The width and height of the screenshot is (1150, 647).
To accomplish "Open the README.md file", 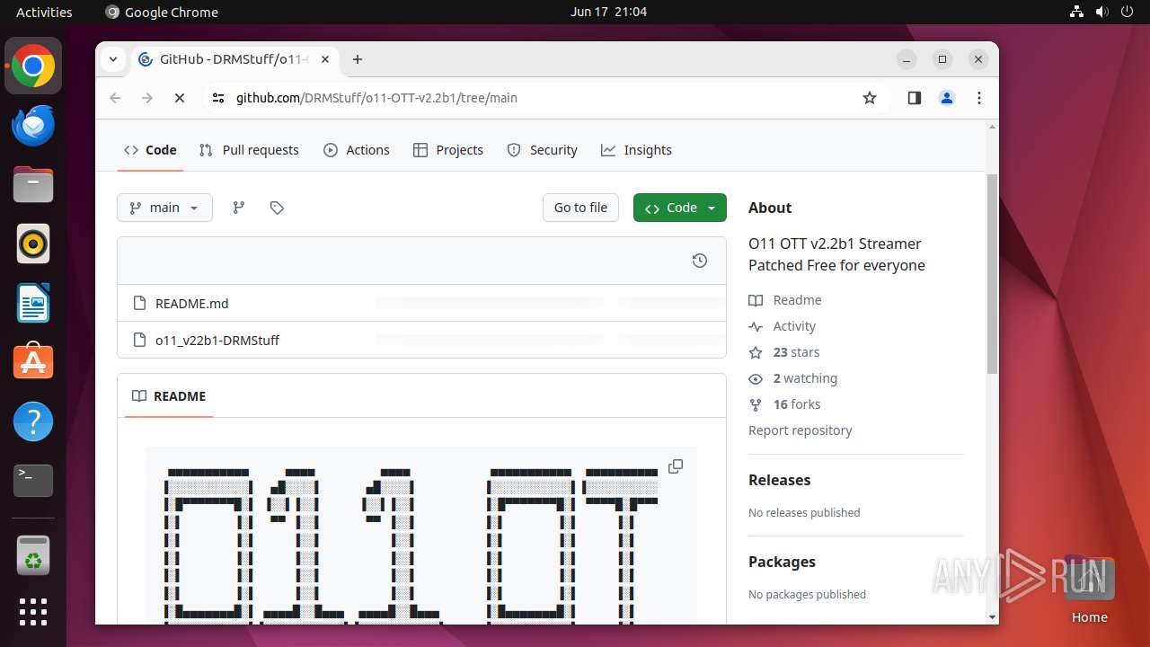I will point(191,304).
